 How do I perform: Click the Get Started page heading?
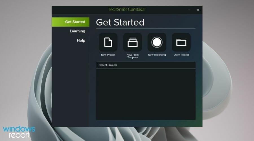point(120,22)
